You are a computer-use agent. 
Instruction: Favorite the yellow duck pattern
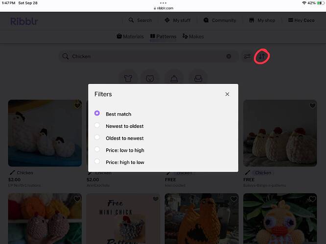pyautogui.click(x=312, y=199)
